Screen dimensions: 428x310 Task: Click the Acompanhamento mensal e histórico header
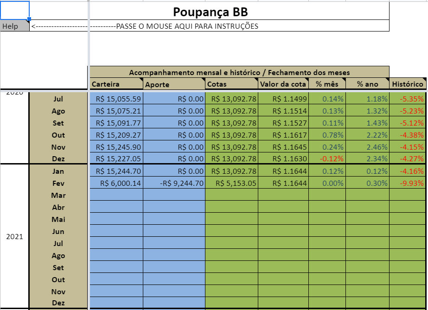pos(239,72)
